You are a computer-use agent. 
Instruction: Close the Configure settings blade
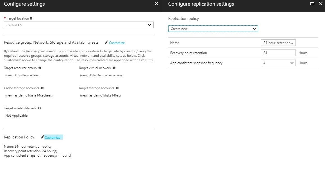click(156, 4)
